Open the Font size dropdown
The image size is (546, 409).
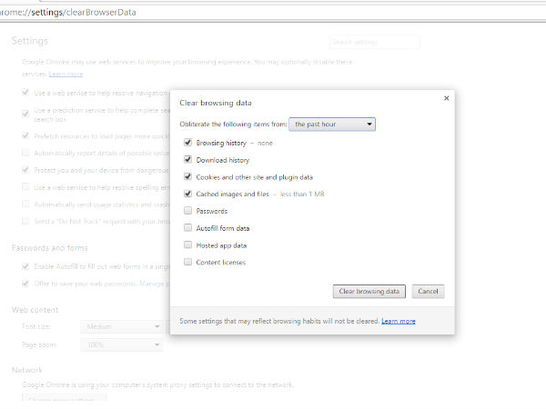[121, 326]
